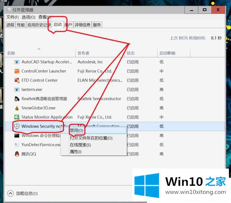The image size is (231, 203).
Task: Click Fuji Xerox publisher in ControlCenter row
Action: click(95, 71)
